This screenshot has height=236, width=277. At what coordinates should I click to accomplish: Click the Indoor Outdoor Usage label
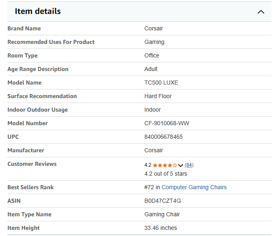click(x=38, y=110)
